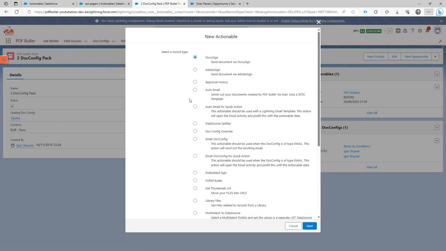Open the Salesforce Help question mark icon
The image size is (446, 251).
[x=413, y=31]
